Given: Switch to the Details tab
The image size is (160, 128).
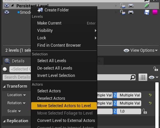Looking at the screenshot, I should tap(17, 61).
